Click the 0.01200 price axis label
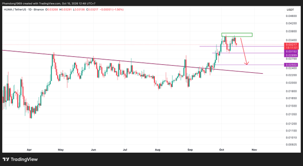This screenshot has width=303, height=166. 291,124
